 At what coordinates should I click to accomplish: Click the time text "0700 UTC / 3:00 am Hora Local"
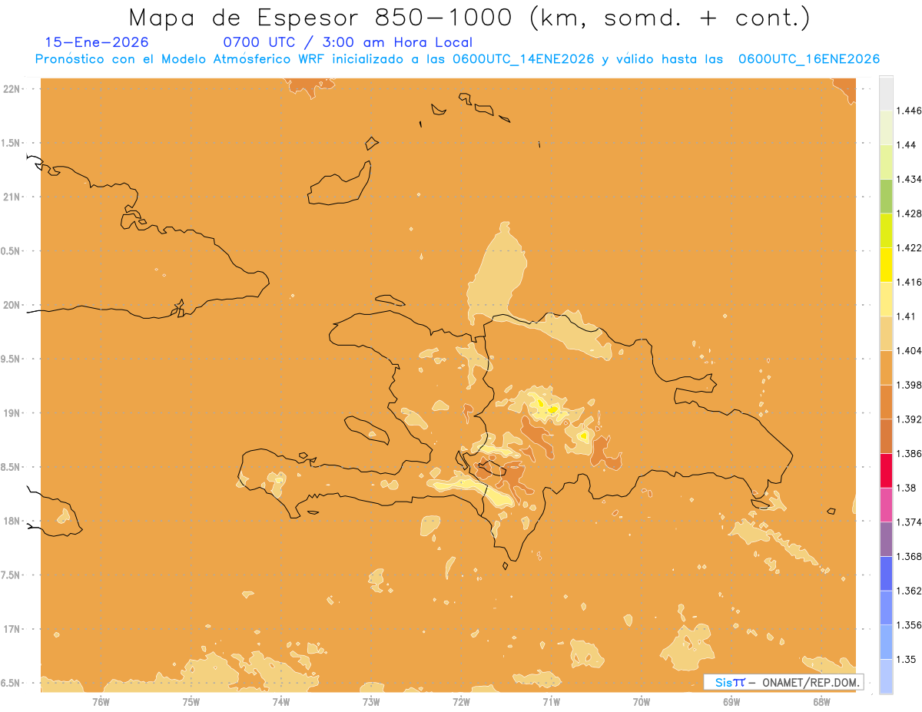pos(347,42)
